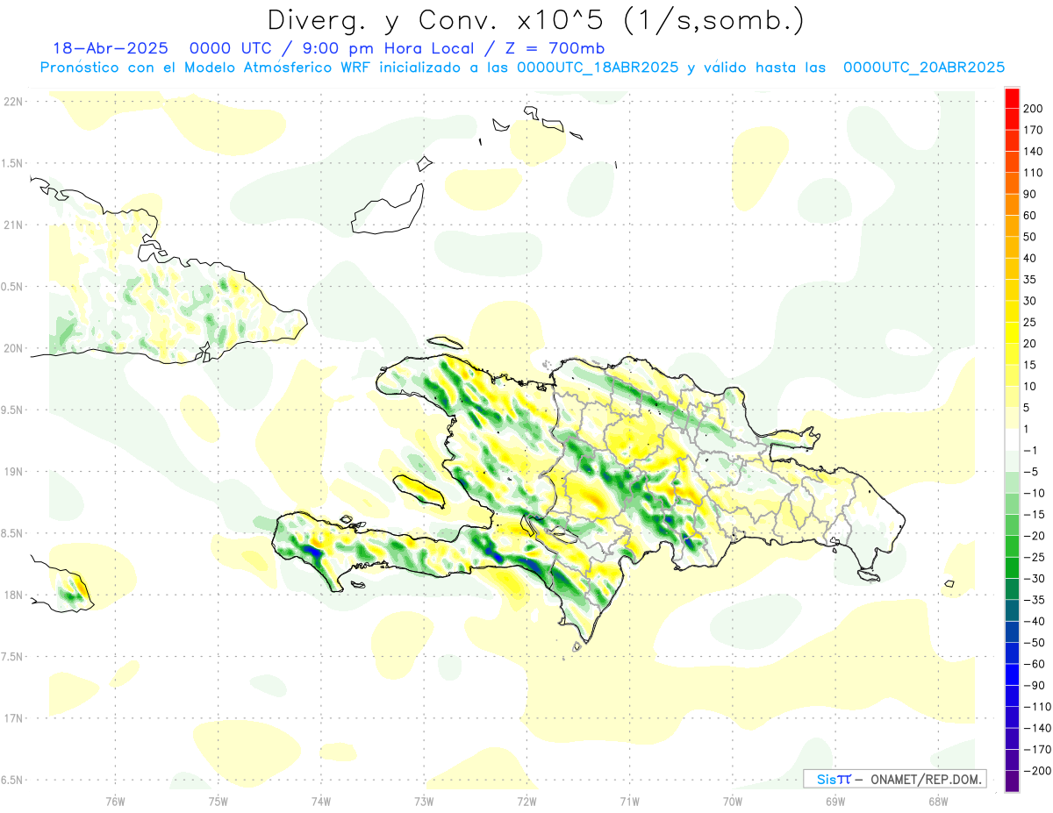The image size is (1053, 813).
Task: Click the '18N' latitude axis label
Action: [x=13, y=595]
